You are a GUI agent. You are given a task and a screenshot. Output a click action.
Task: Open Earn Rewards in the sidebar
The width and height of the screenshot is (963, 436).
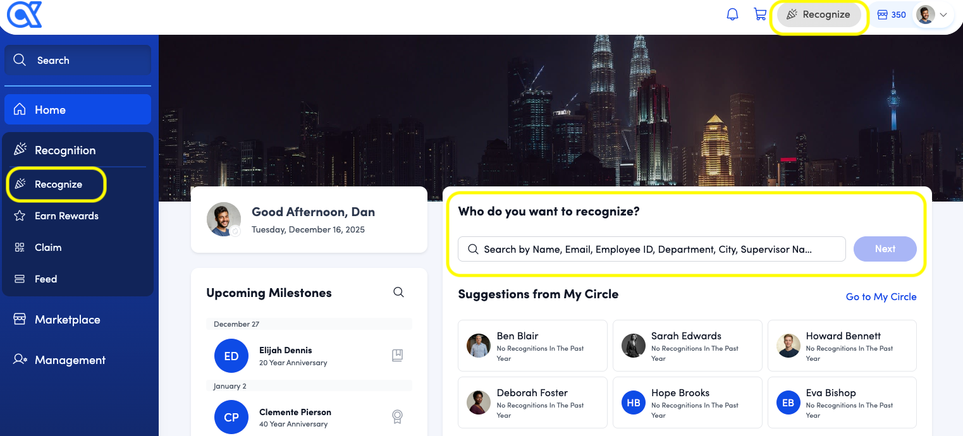tap(66, 216)
